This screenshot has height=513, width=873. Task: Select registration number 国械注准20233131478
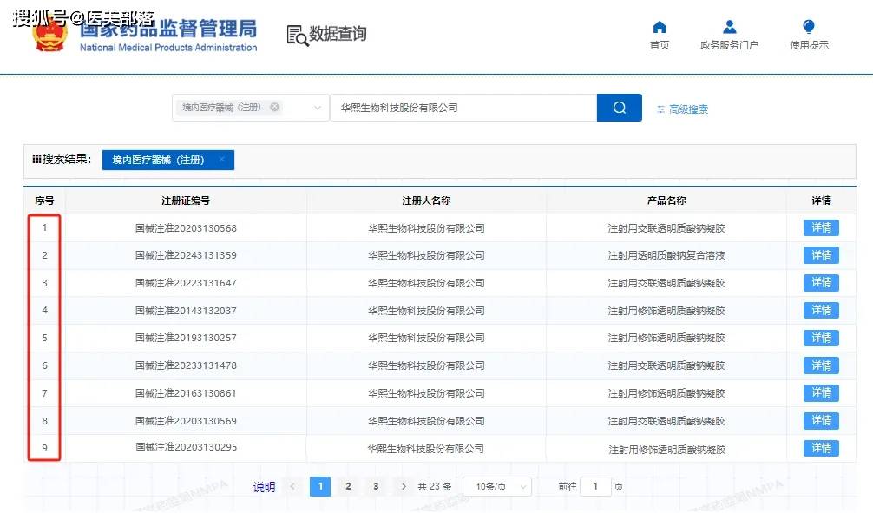[x=186, y=365]
